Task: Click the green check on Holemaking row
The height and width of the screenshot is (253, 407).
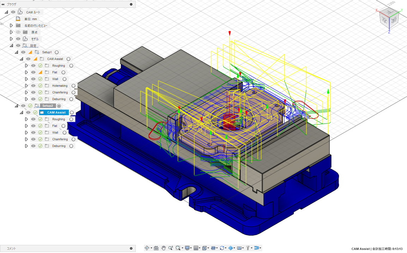Action: [40, 86]
